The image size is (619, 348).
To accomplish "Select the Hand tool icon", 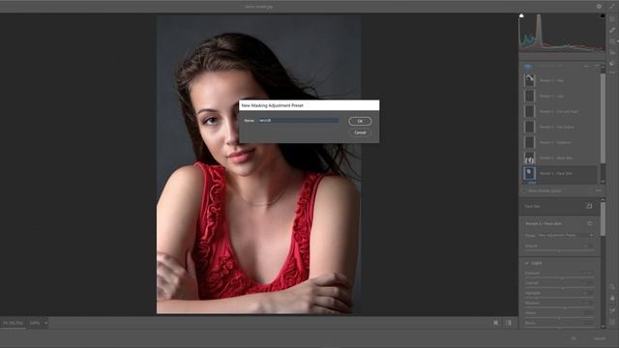I will click(x=612, y=299).
